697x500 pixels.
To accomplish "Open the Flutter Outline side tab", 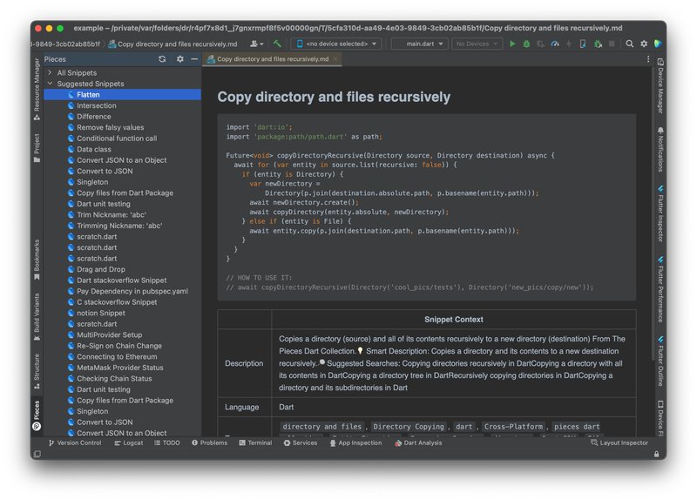I will click(660, 361).
